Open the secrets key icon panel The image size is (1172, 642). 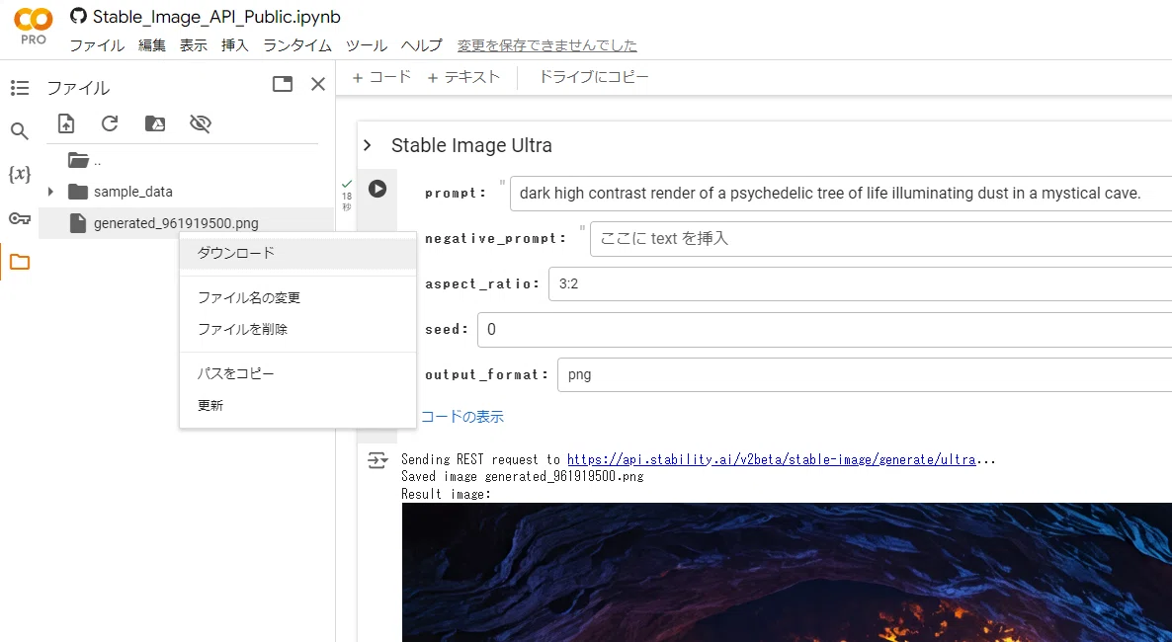pyautogui.click(x=20, y=218)
